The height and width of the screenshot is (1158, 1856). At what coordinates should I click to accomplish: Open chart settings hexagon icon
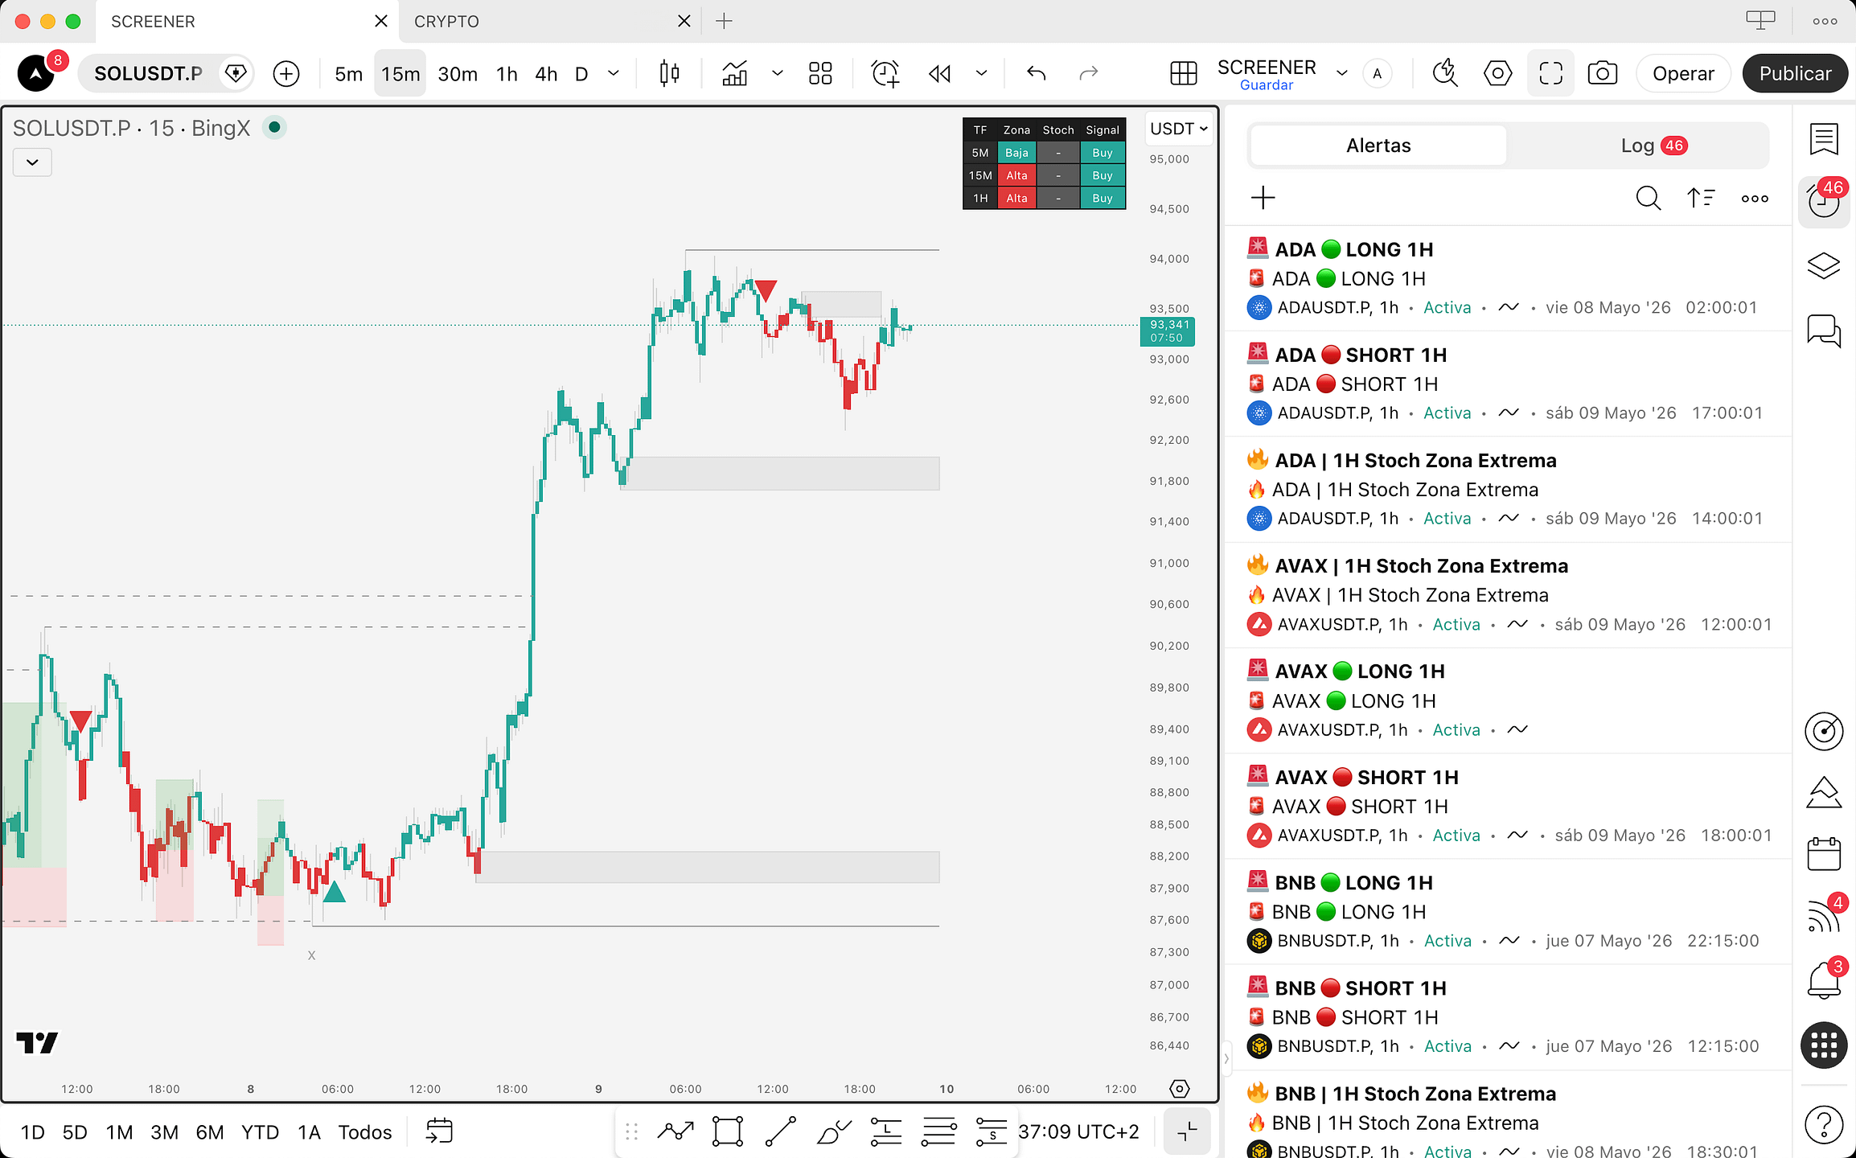pyautogui.click(x=1497, y=74)
